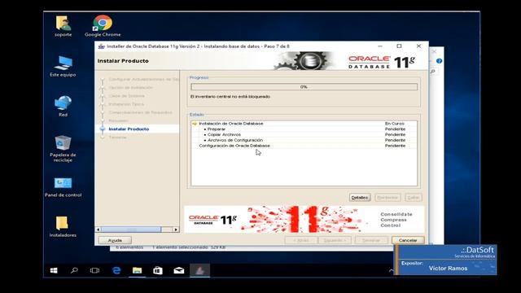This screenshot has height=293, width=521.
Task: Click the Ayuda button
Action: coord(115,240)
